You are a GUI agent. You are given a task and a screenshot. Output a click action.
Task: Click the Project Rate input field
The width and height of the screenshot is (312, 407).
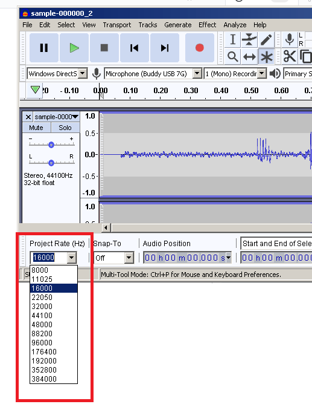tap(49, 258)
